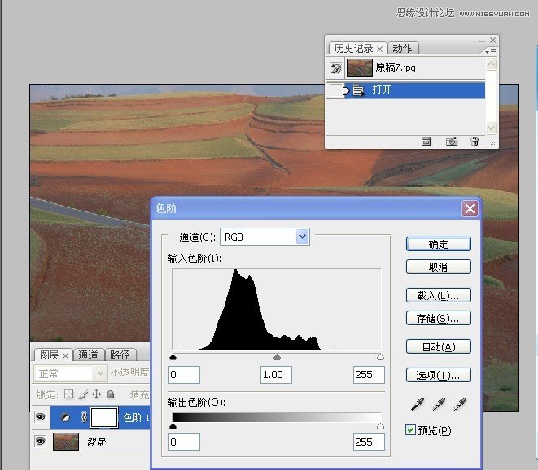Click History panel scroll down arrow
This screenshot has height=470, width=538.
tap(491, 128)
